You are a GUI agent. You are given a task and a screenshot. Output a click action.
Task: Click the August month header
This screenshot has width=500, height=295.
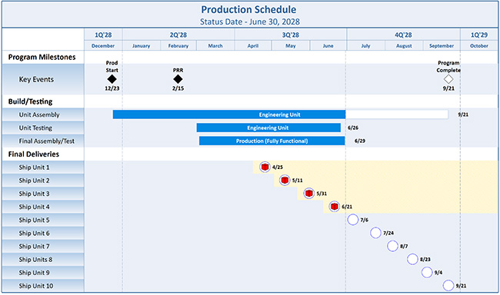pos(404,46)
